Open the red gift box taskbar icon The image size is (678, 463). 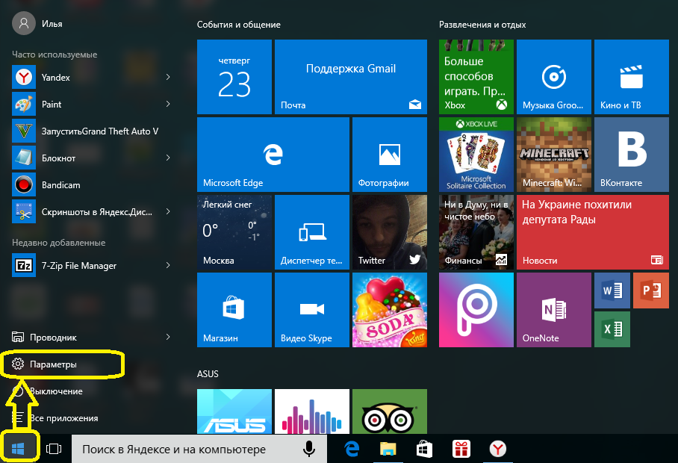[461, 449]
